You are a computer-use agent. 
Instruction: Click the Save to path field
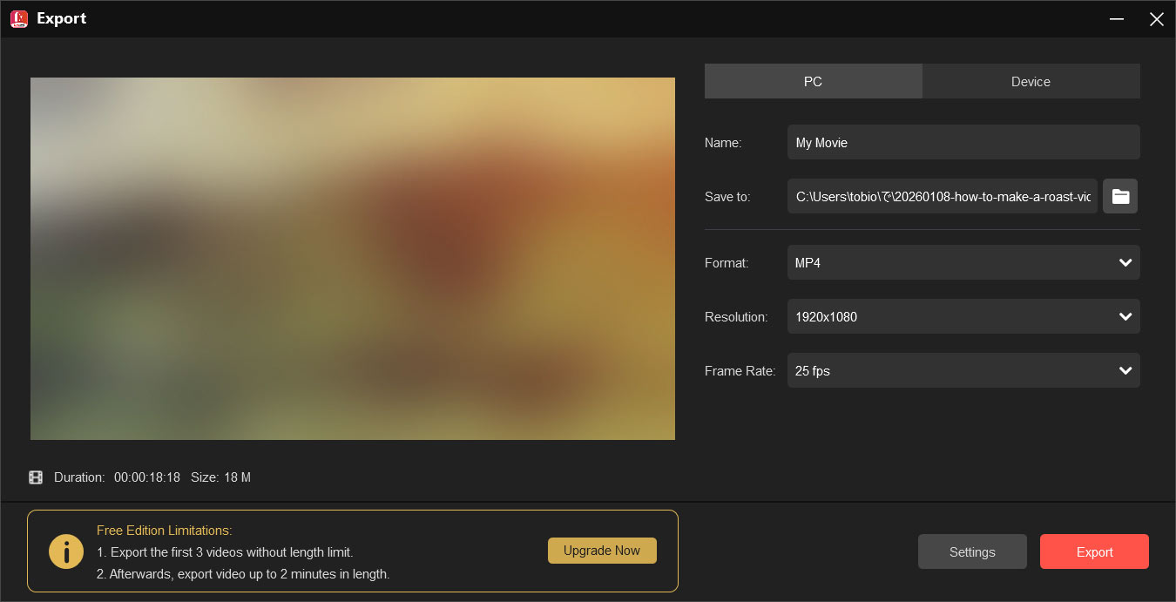[x=942, y=196]
